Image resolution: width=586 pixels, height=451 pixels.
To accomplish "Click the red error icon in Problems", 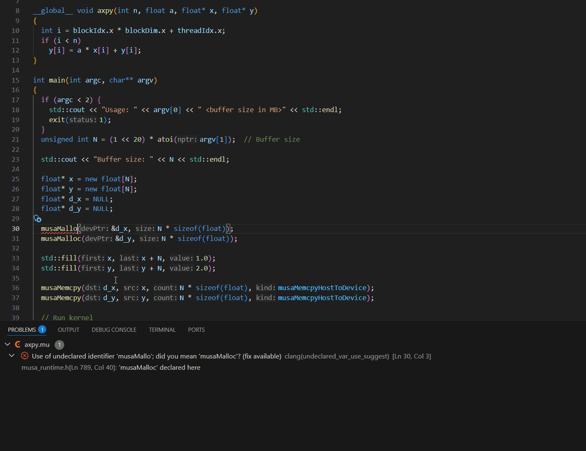I will click(x=25, y=356).
